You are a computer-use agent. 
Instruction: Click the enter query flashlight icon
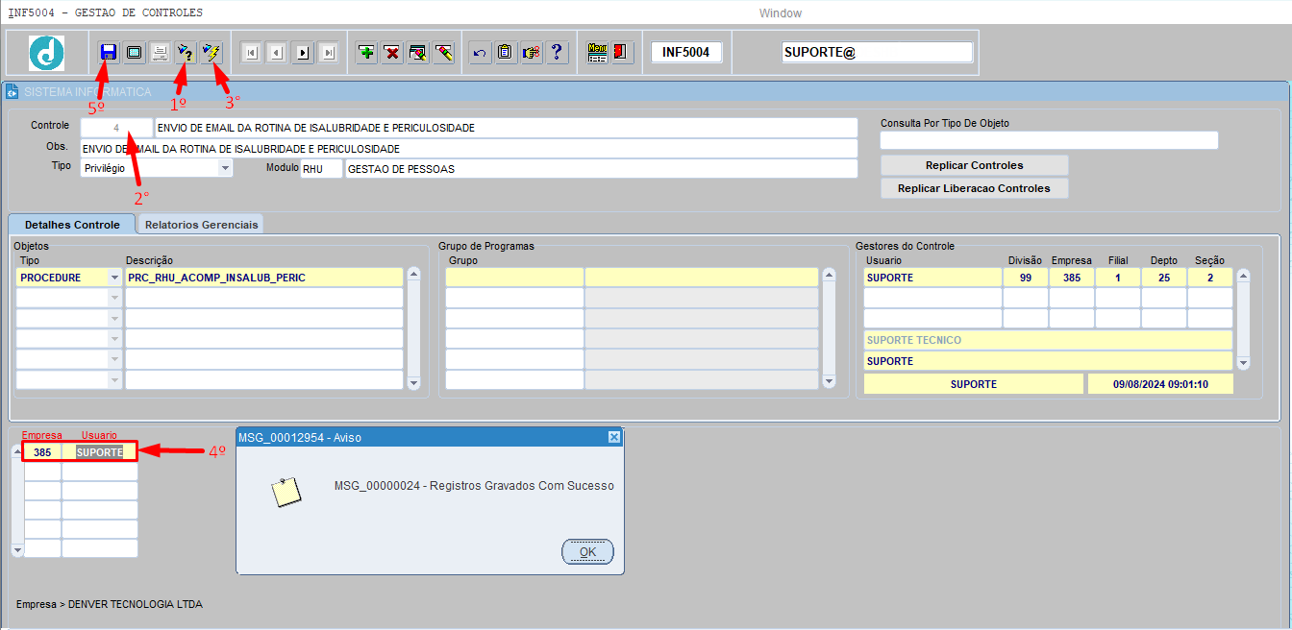185,52
